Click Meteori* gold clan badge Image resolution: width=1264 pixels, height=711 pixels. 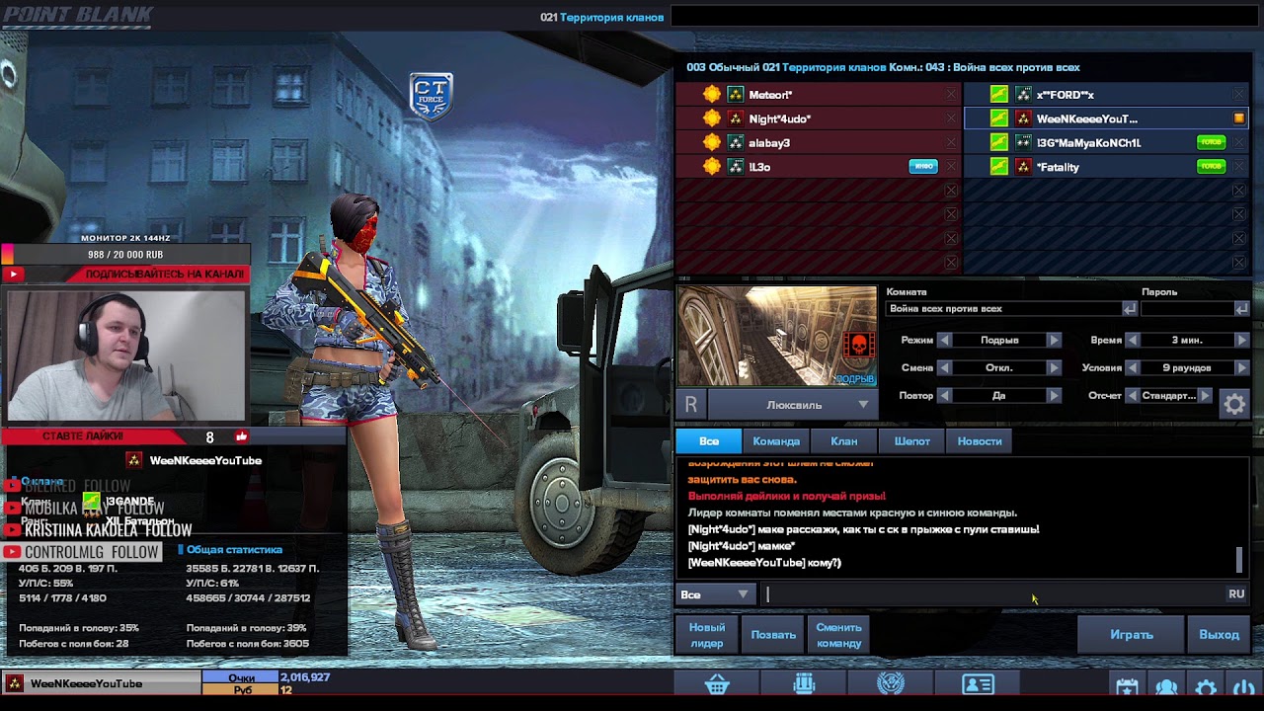[x=711, y=95]
